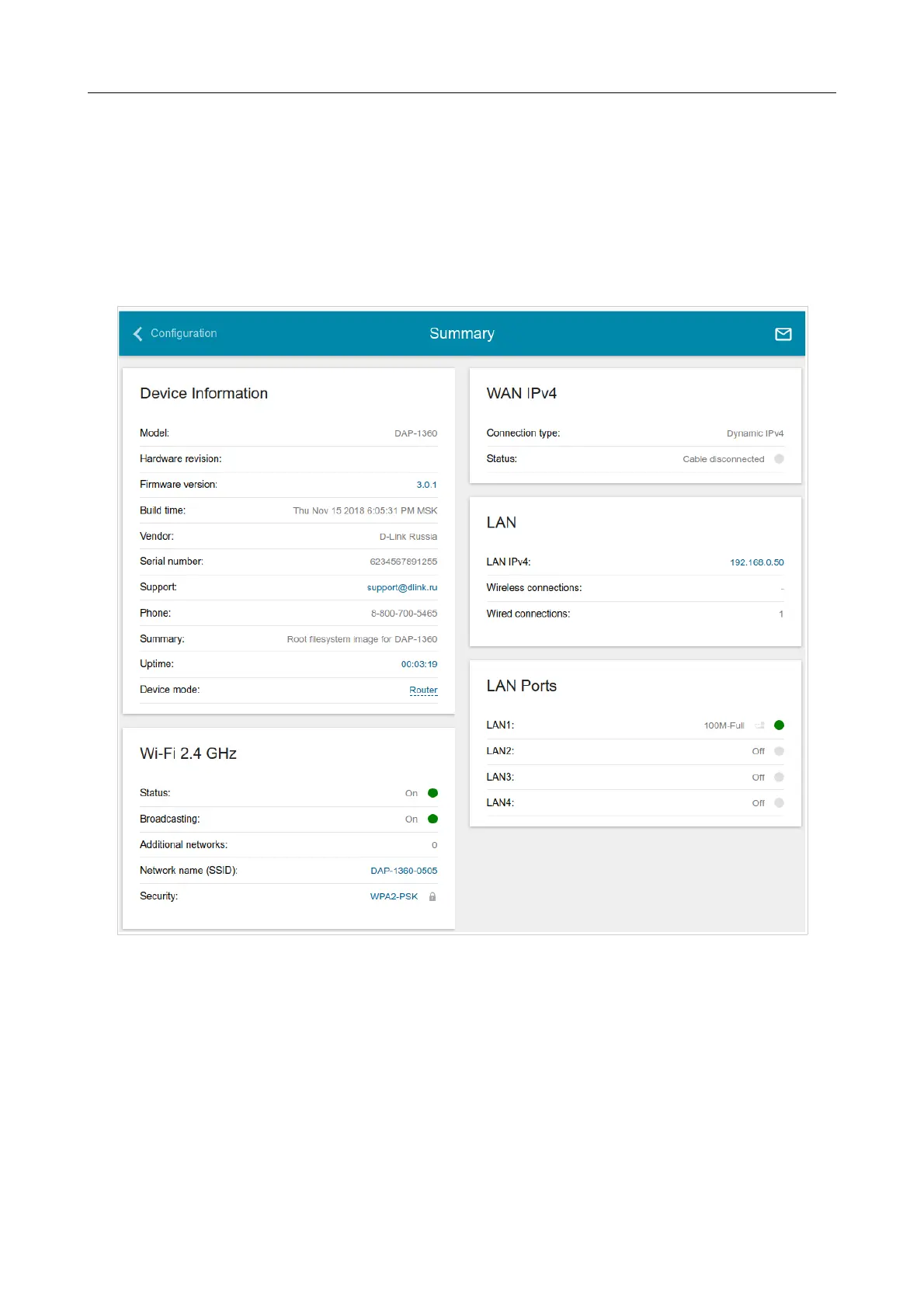Screen dimensions: 924x1308
Task: Click the WAN IPv4 heading
Action: point(522,394)
